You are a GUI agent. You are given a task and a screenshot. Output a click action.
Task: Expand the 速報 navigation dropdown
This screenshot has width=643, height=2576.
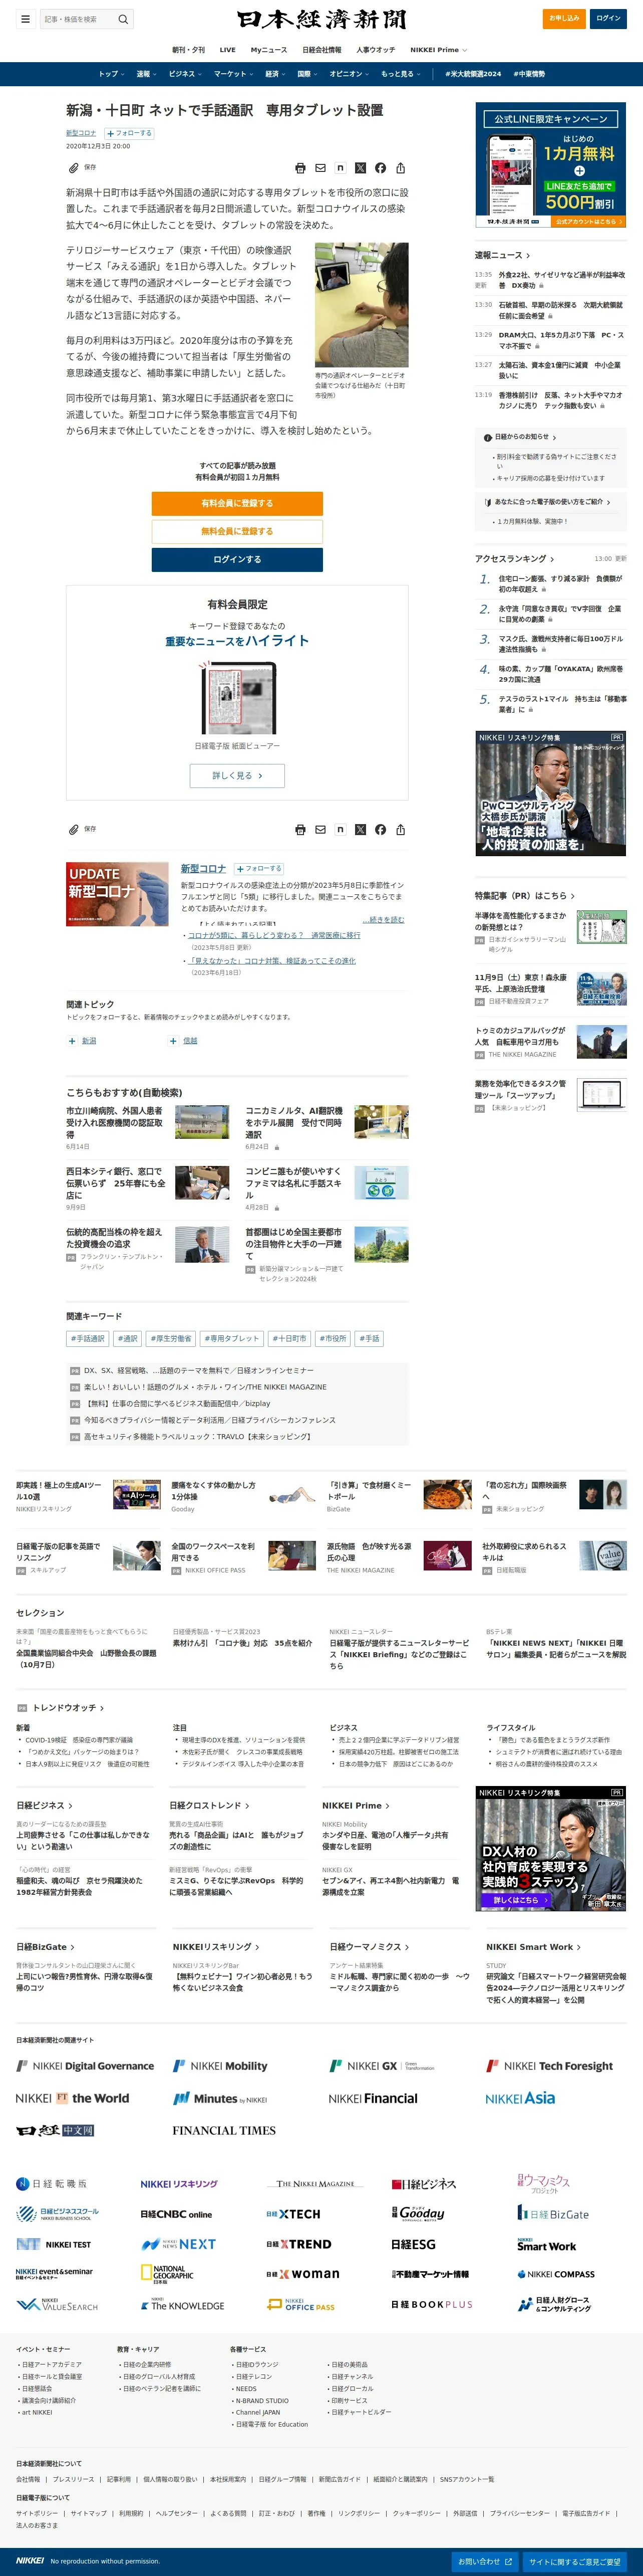point(146,74)
